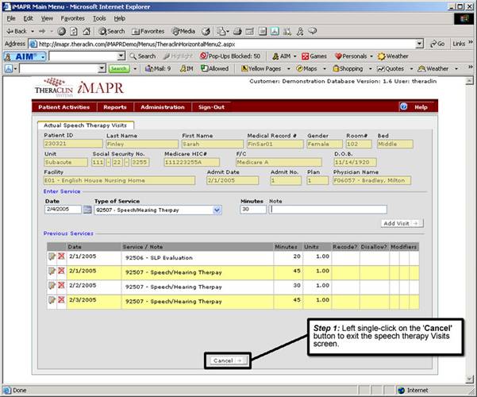The height and width of the screenshot is (397, 477).
Task: Expand the Maps toolbar dropdown
Action: [x=325, y=69]
